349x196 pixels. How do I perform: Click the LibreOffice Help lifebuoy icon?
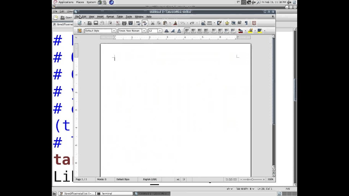(x=254, y=23)
